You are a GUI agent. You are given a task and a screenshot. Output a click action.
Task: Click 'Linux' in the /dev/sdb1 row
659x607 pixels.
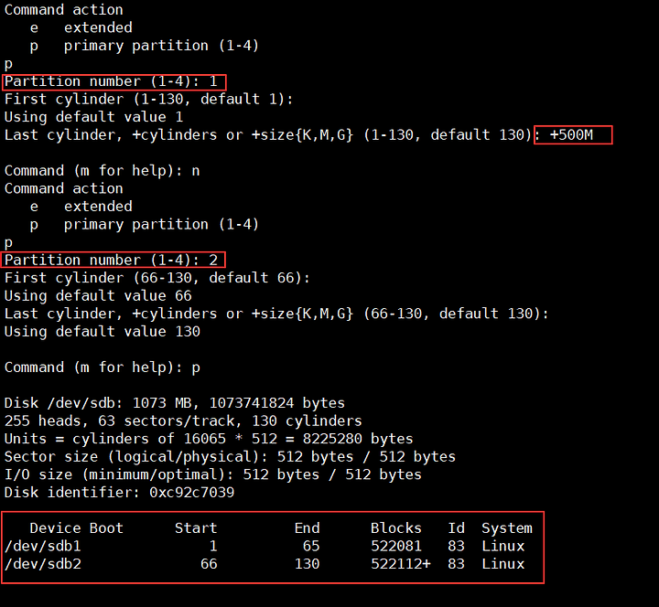click(x=503, y=546)
